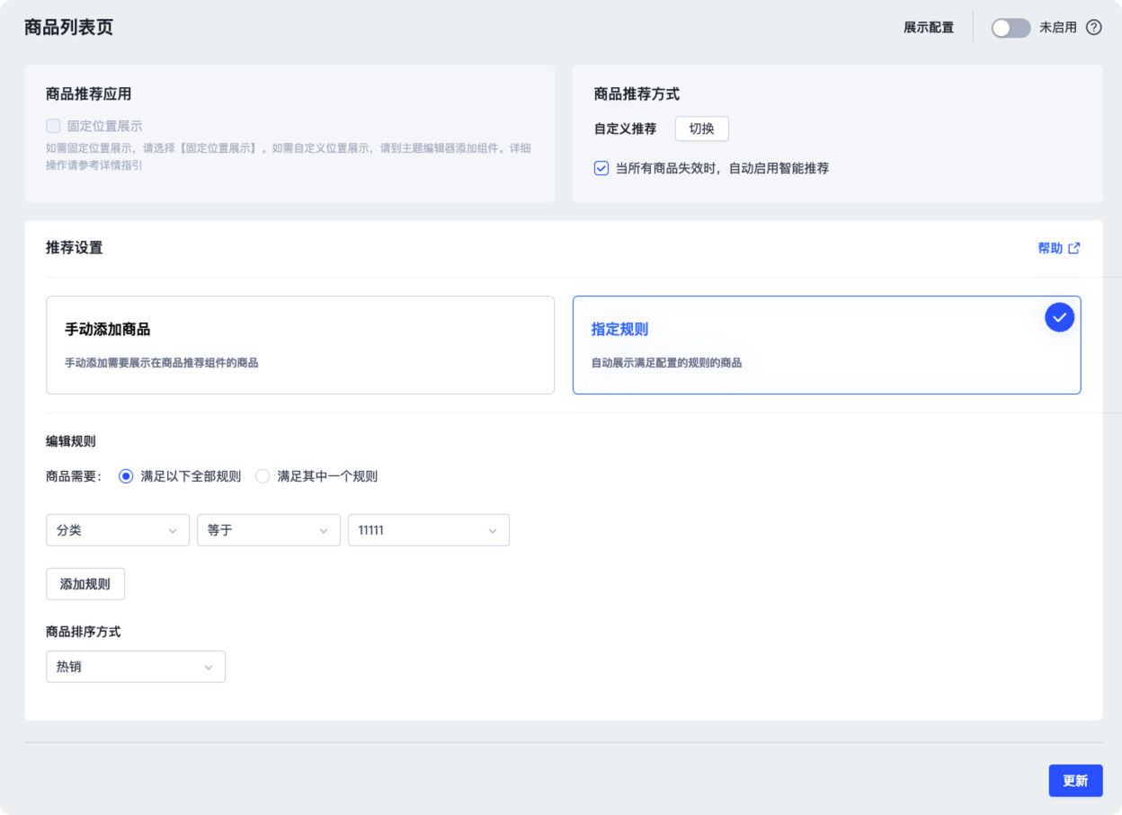Toggle the 未启用 display configuration switch
Viewport: 1122px width, 815px height.
coord(1011,28)
